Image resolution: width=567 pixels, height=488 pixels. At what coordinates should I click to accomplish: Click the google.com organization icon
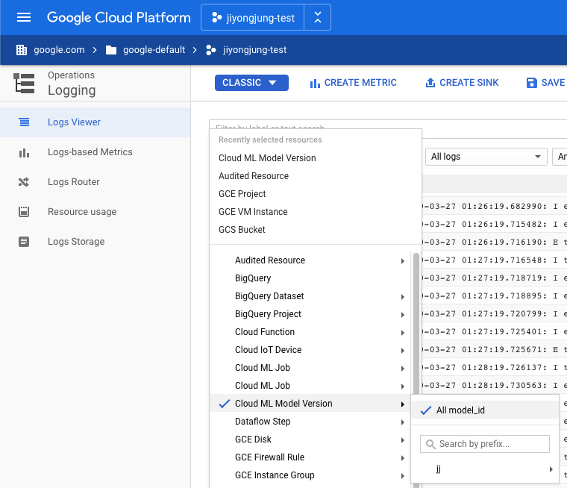tap(22, 50)
